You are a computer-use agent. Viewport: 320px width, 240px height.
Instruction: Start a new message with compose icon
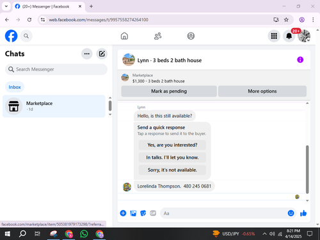(102, 54)
